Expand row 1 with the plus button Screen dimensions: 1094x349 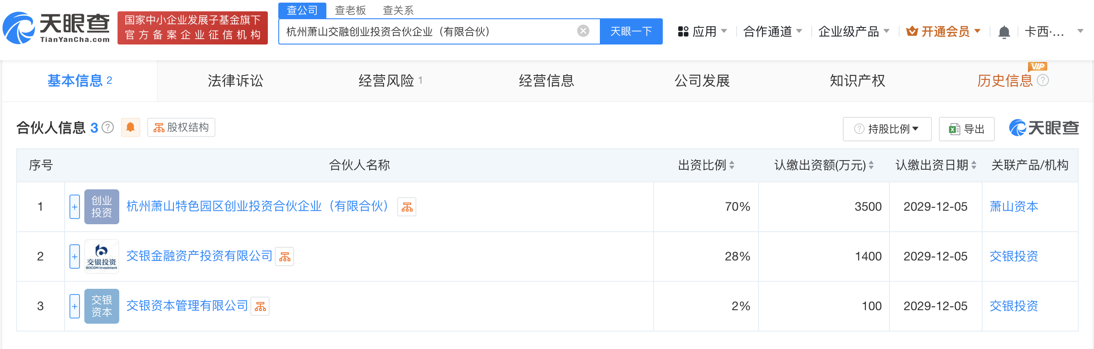[75, 207]
